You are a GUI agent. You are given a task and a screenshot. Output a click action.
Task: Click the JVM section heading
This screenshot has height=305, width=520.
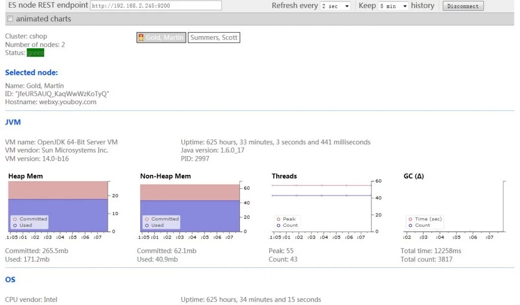point(13,122)
